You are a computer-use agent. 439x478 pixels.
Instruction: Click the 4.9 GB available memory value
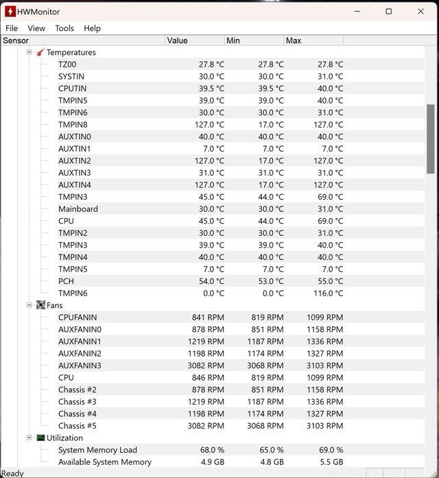click(213, 462)
